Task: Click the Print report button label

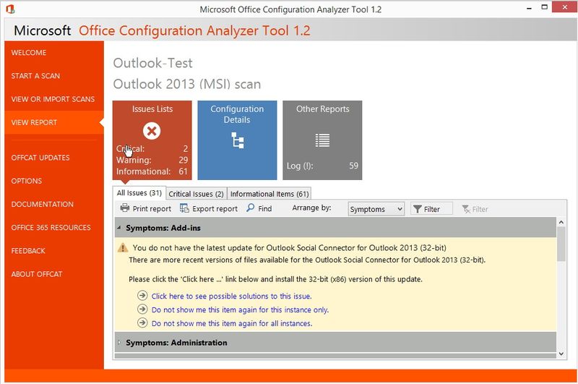Action: 152,209
